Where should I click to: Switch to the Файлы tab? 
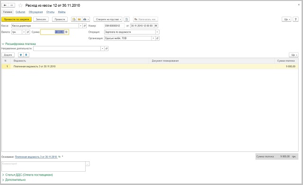(62, 12)
